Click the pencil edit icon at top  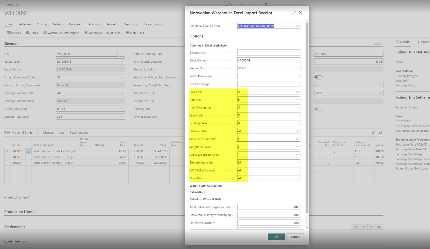click(227, 4)
